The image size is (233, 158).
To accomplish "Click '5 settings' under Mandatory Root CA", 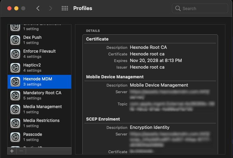I will (x=32, y=98).
